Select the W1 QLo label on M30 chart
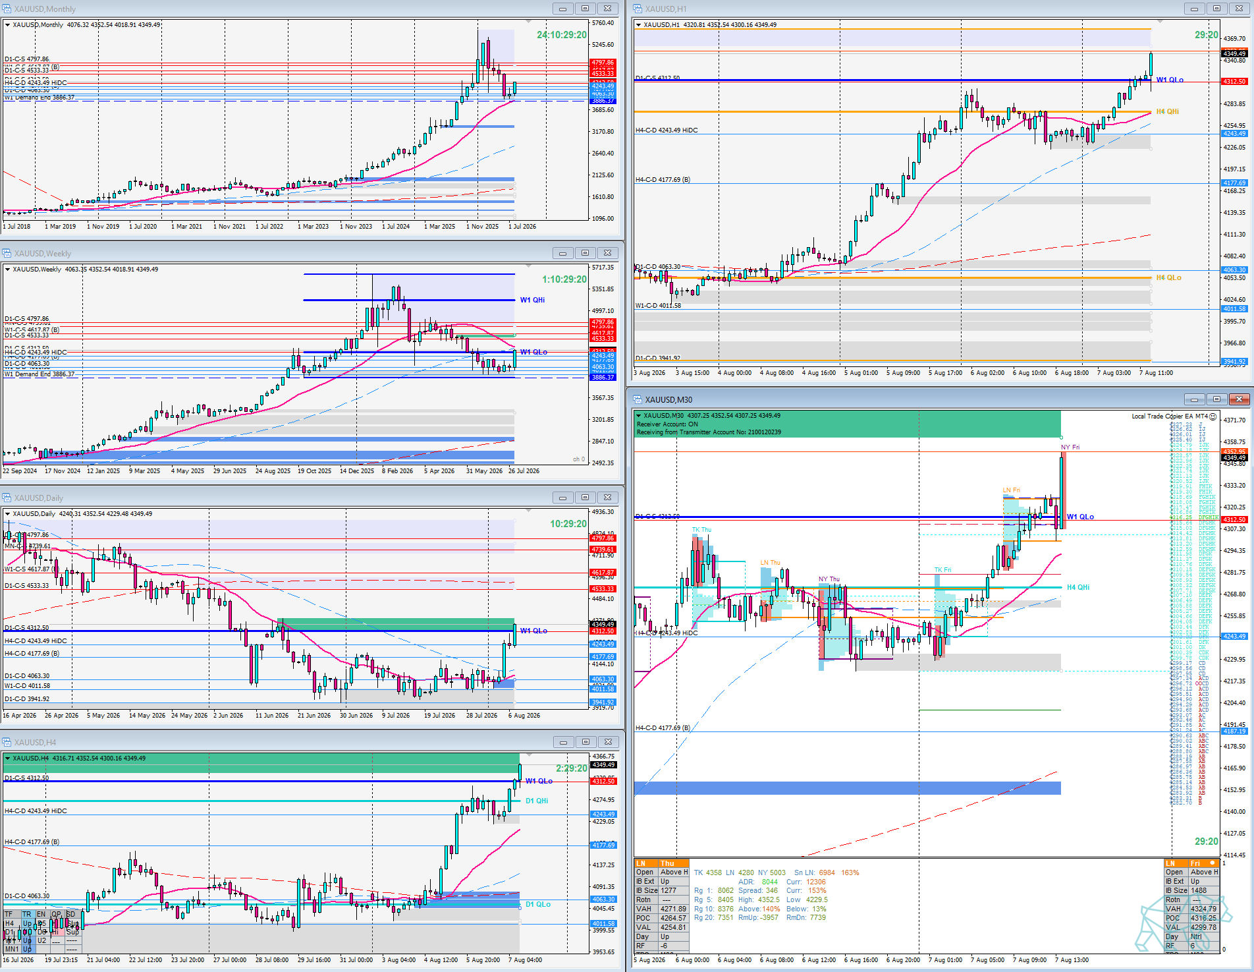Image resolution: width=1254 pixels, height=972 pixels. [x=1080, y=517]
